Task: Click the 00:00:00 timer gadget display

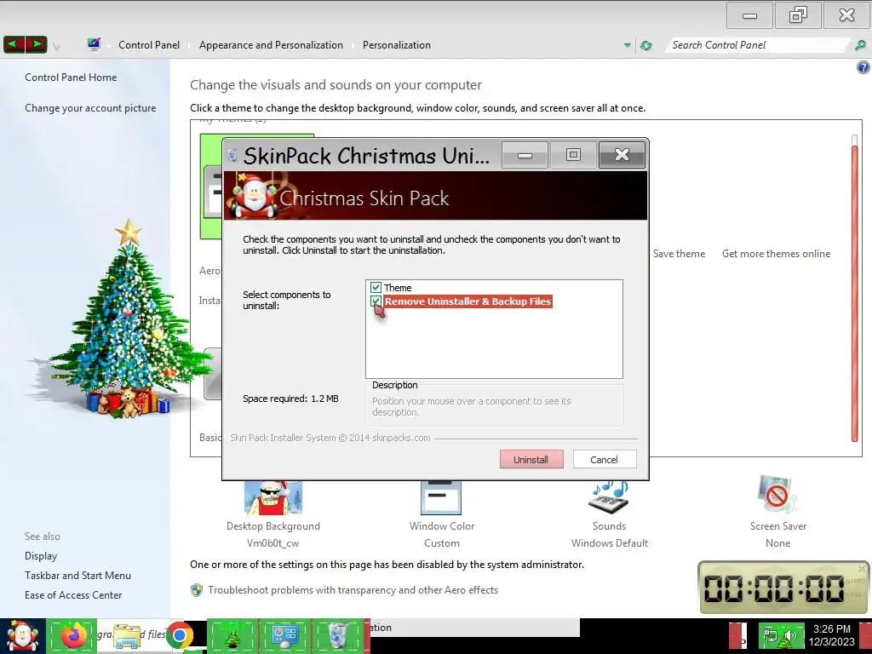Action: pyautogui.click(x=775, y=588)
